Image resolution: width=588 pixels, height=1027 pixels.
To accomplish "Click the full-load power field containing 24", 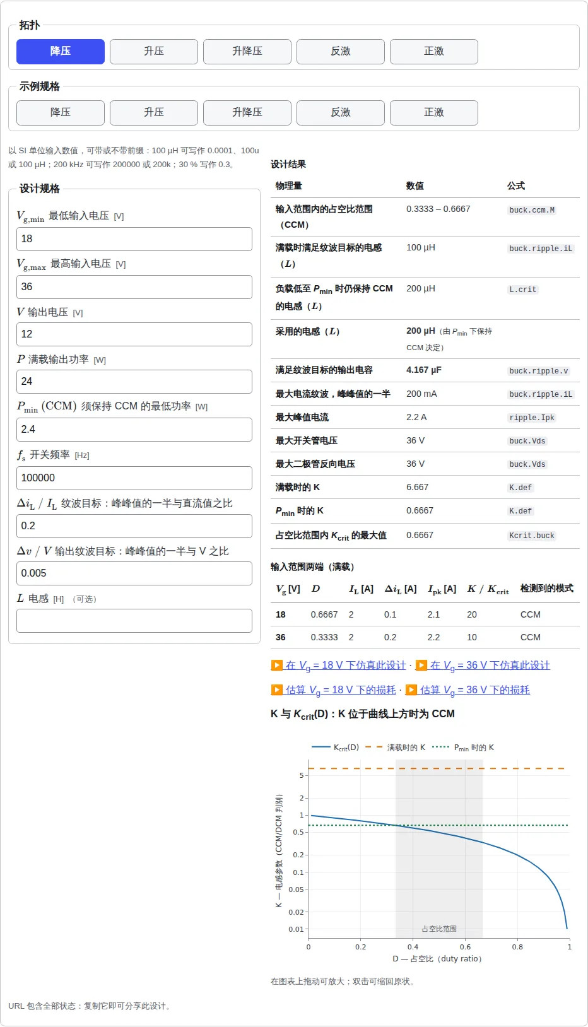I will tap(134, 382).
